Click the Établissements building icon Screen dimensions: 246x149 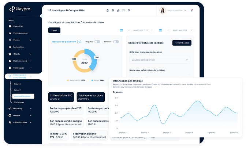pos(10,61)
